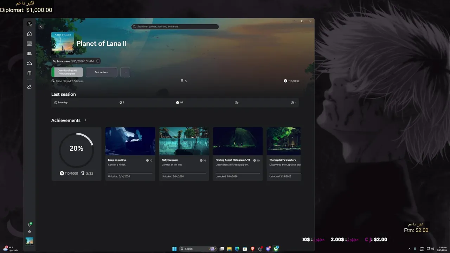Viewport: 450px width, 253px height.
Task: Click the See in store button
Action: [101, 72]
